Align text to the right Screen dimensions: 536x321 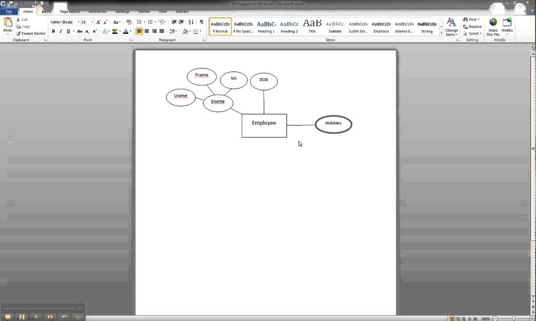(x=154, y=31)
